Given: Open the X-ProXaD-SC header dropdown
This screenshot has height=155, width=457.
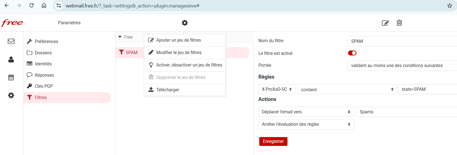Looking at the screenshot, I should pyautogui.click(x=277, y=89).
